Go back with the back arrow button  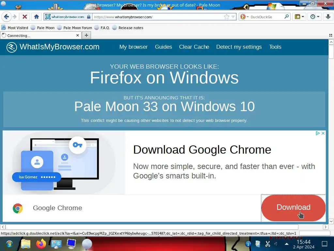point(7,17)
